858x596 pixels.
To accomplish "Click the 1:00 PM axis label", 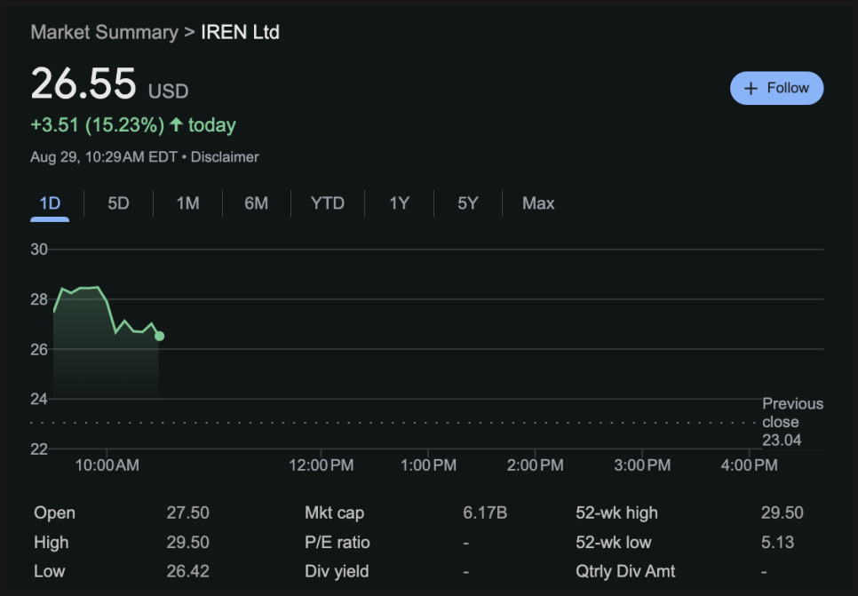I will [x=428, y=465].
